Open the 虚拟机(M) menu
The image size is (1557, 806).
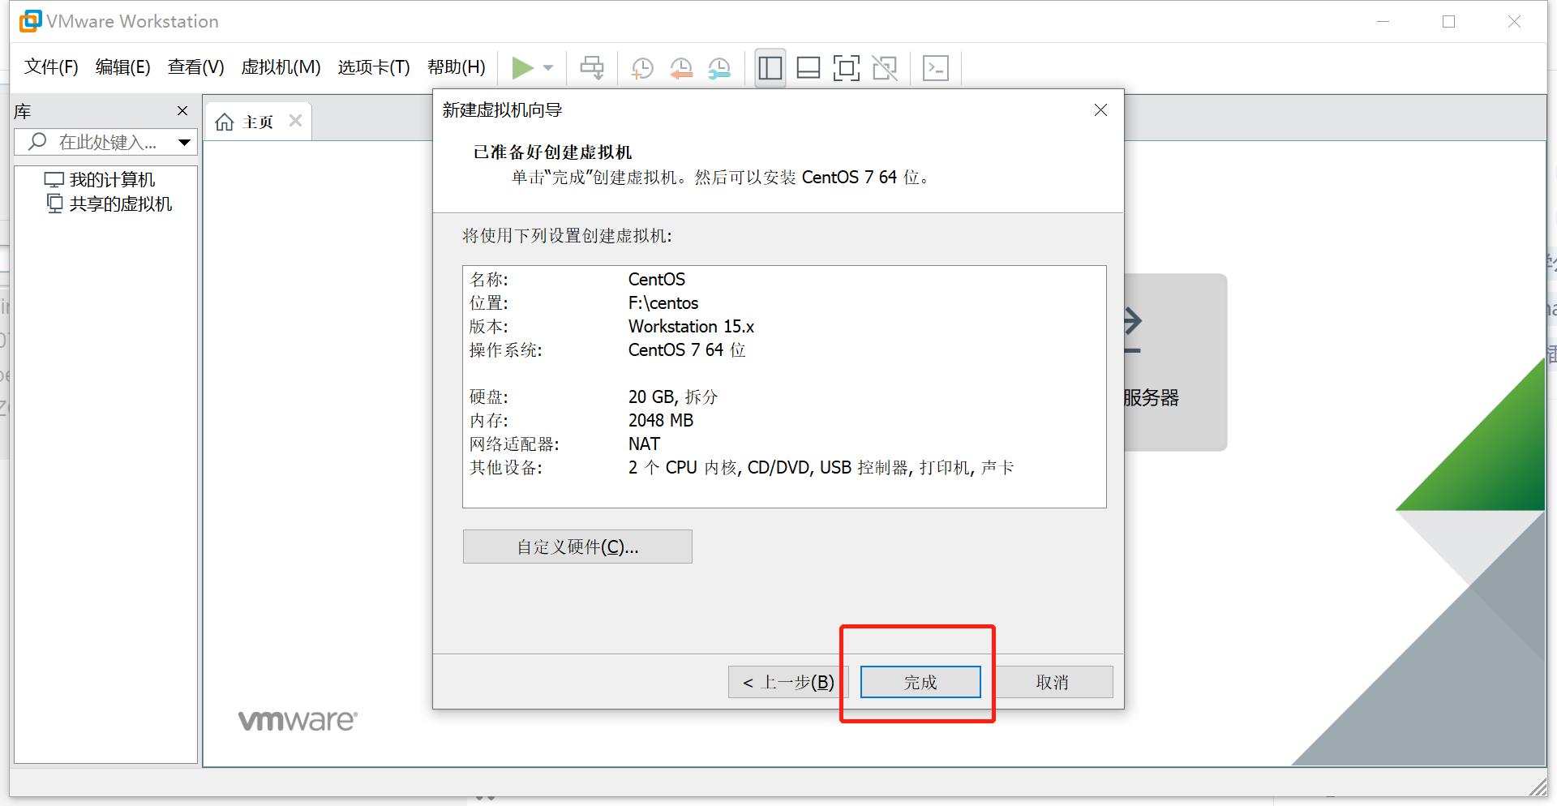(x=281, y=67)
